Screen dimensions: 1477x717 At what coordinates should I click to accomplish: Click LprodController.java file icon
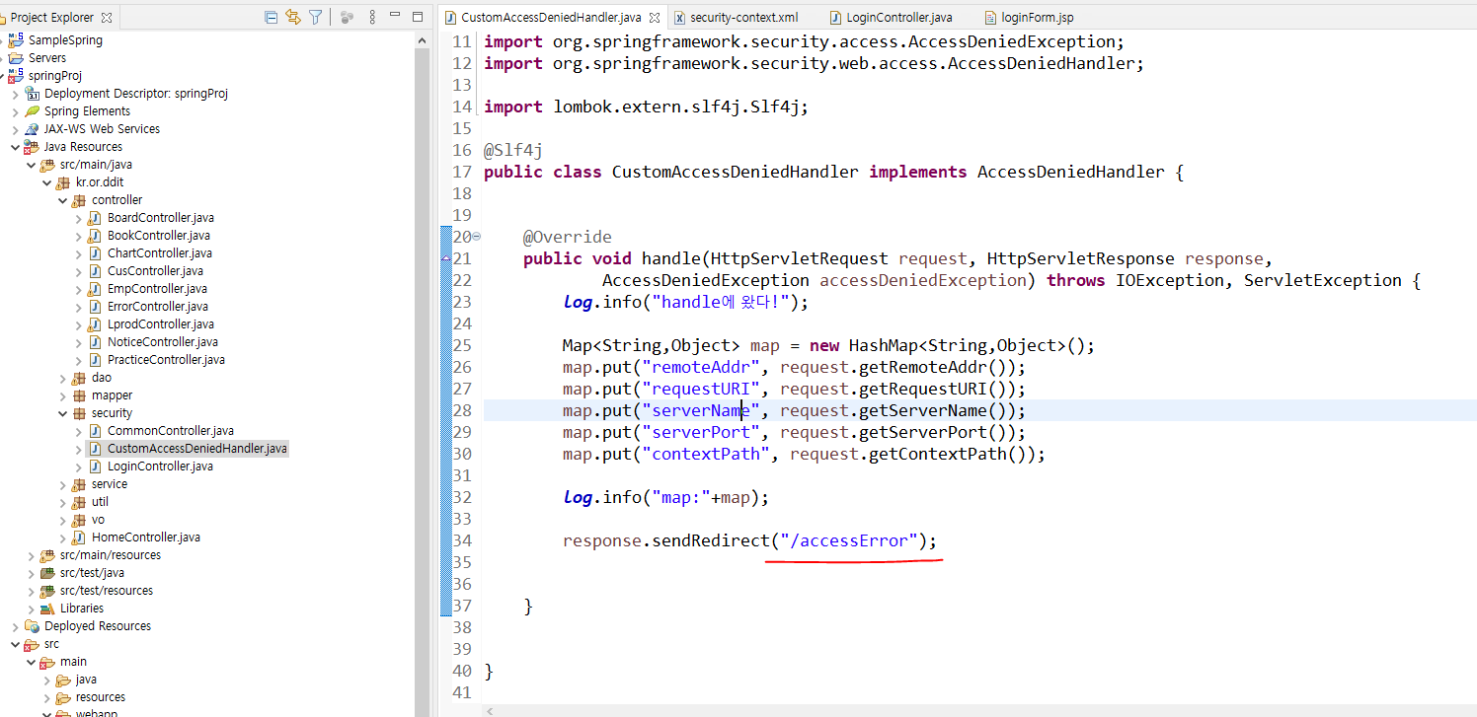click(x=95, y=324)
